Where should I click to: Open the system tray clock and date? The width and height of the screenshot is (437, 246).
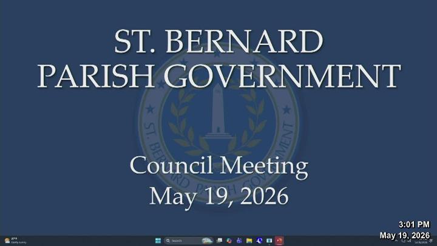click(421, 241)
